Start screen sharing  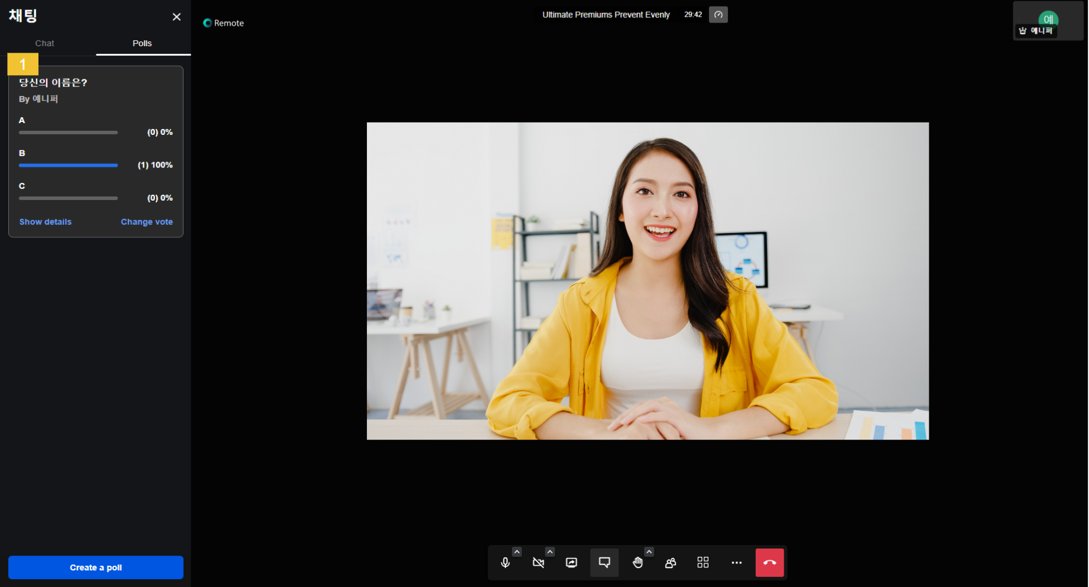click(571, 563)
